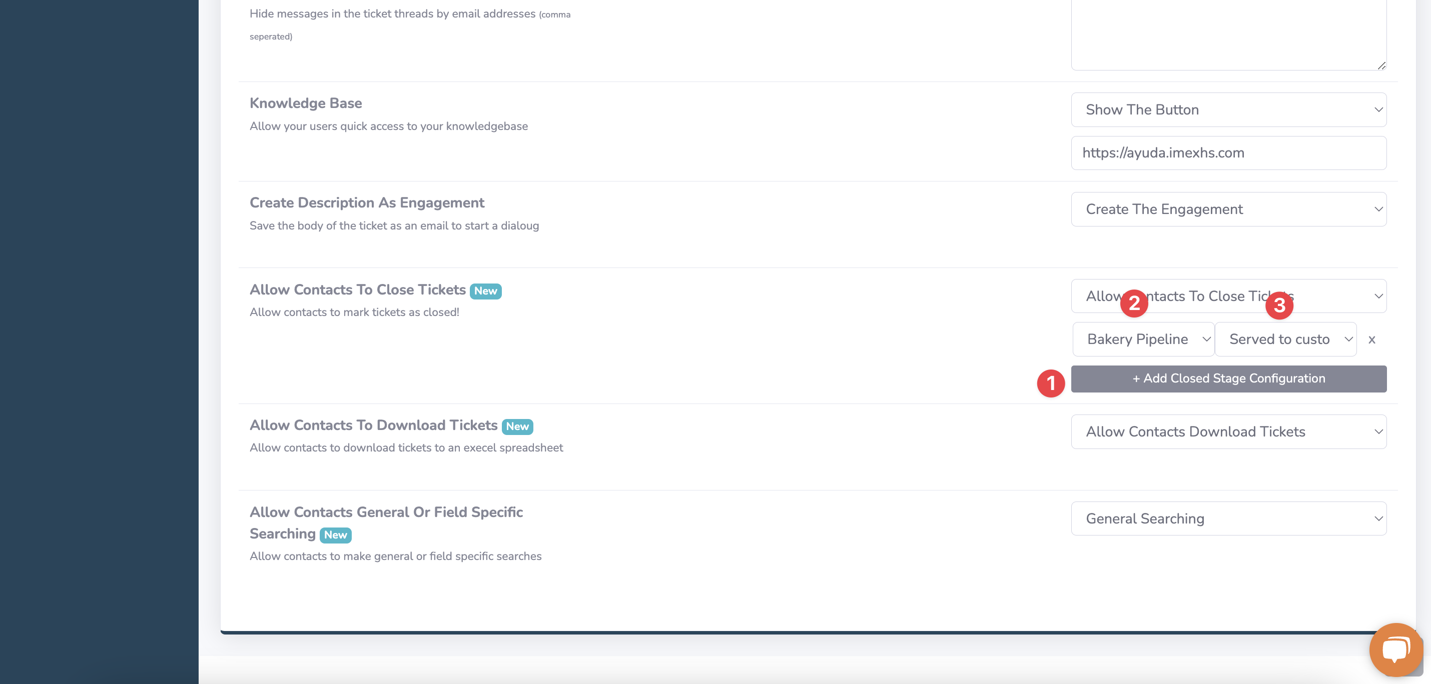
Task: Click the Knowledge Base section heading
Action: (x=306, y=103)
